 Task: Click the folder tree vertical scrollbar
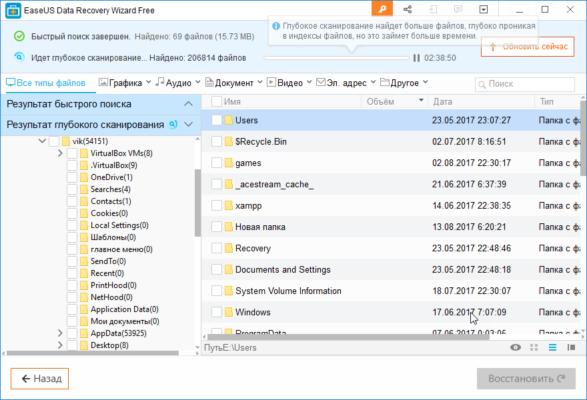tap(197, 203)
